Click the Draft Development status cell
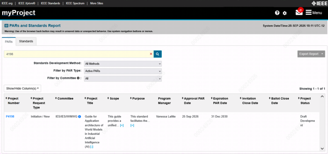This screenshot has width=328, height=154. (307, 121)
